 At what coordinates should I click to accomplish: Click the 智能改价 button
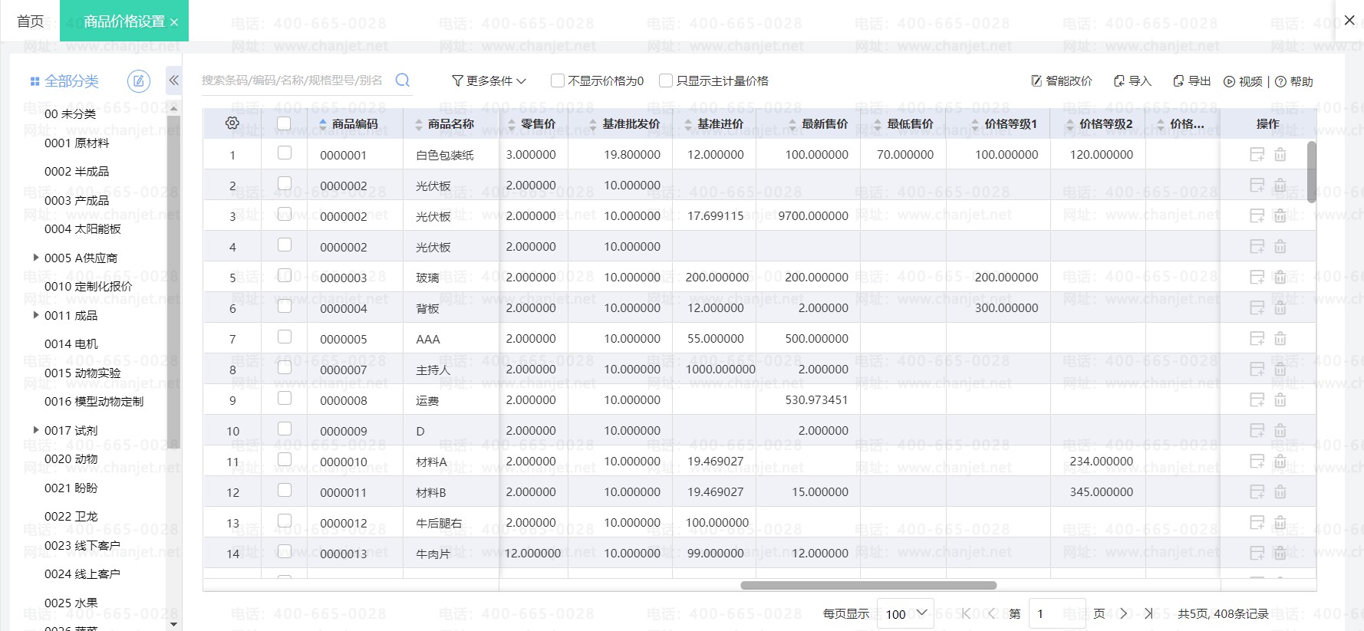point(1062,81)
